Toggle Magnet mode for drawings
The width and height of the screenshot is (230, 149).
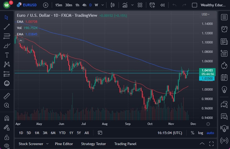[x=7, y=118]
